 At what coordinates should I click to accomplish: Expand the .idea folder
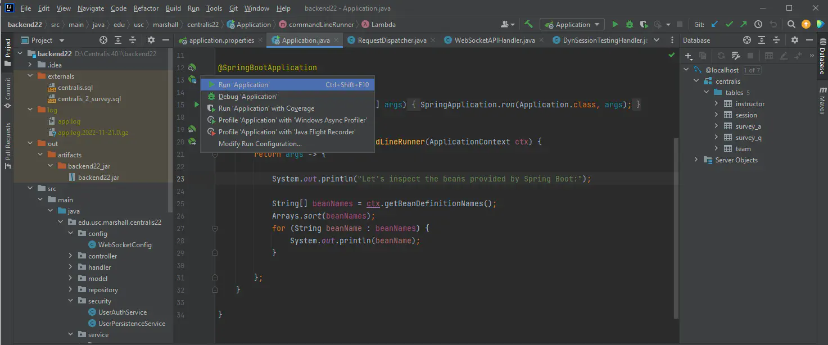click(30, 65)
